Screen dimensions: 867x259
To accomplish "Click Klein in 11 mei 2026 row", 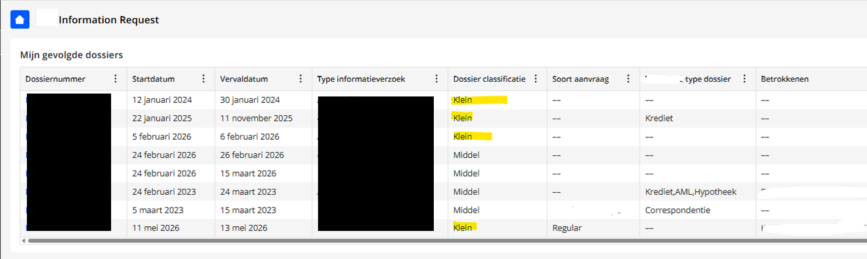I will [462, 228].
